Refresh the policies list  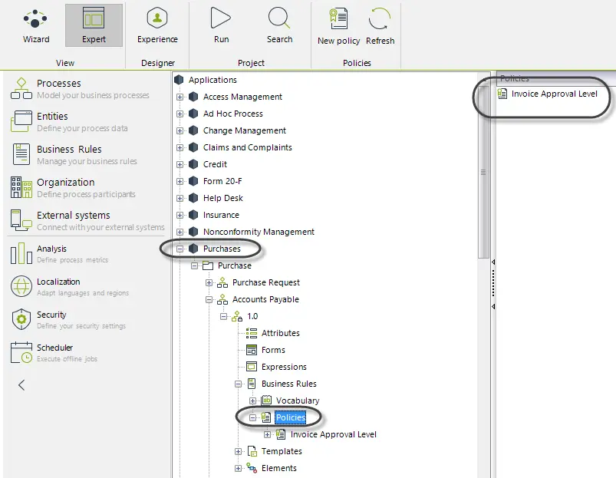(x=380, y=26)
